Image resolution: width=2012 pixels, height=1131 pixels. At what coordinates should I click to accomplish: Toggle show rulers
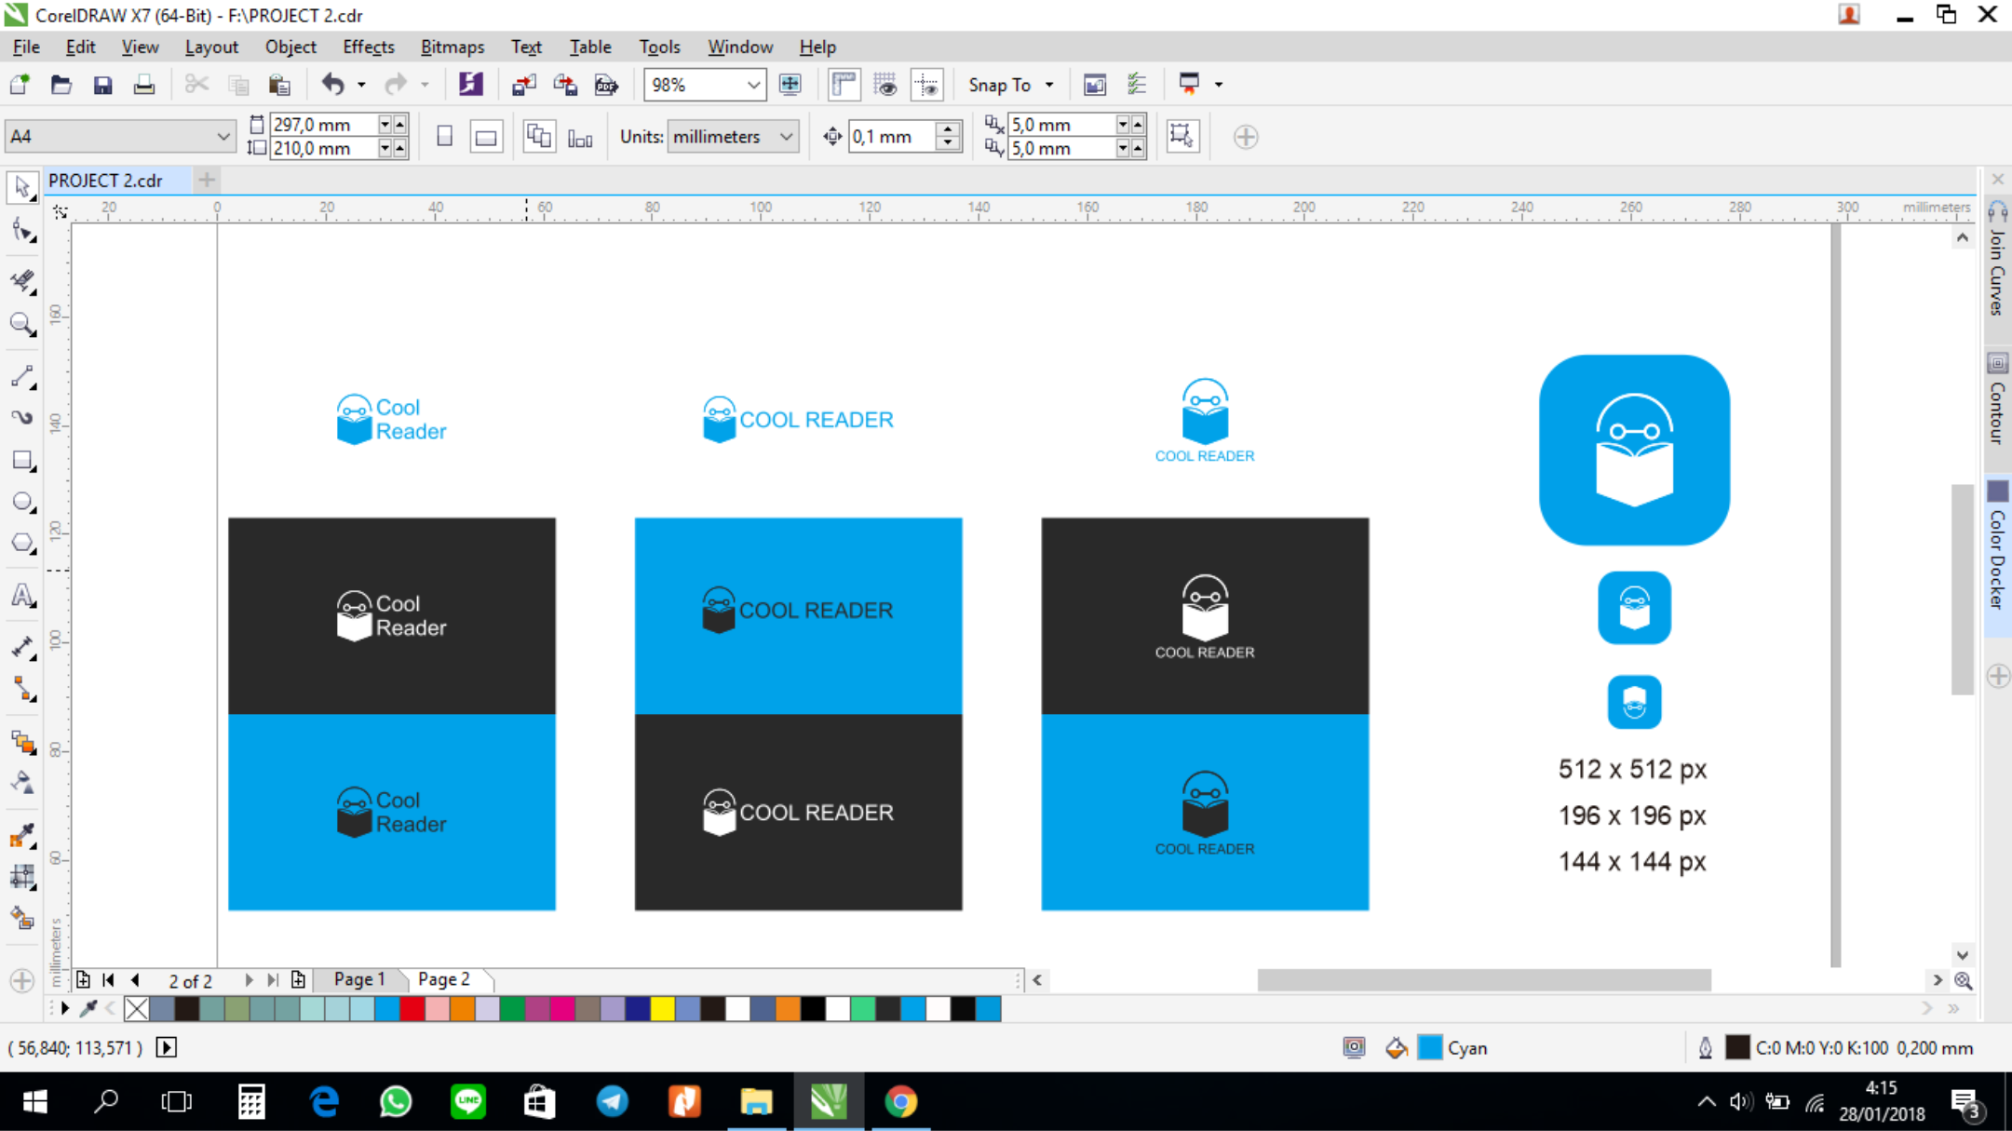pyautogui.click(x=844, y=85)
